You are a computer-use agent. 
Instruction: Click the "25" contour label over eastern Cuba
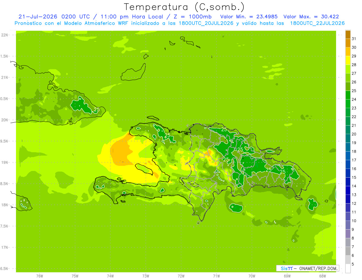pos(97,110)
